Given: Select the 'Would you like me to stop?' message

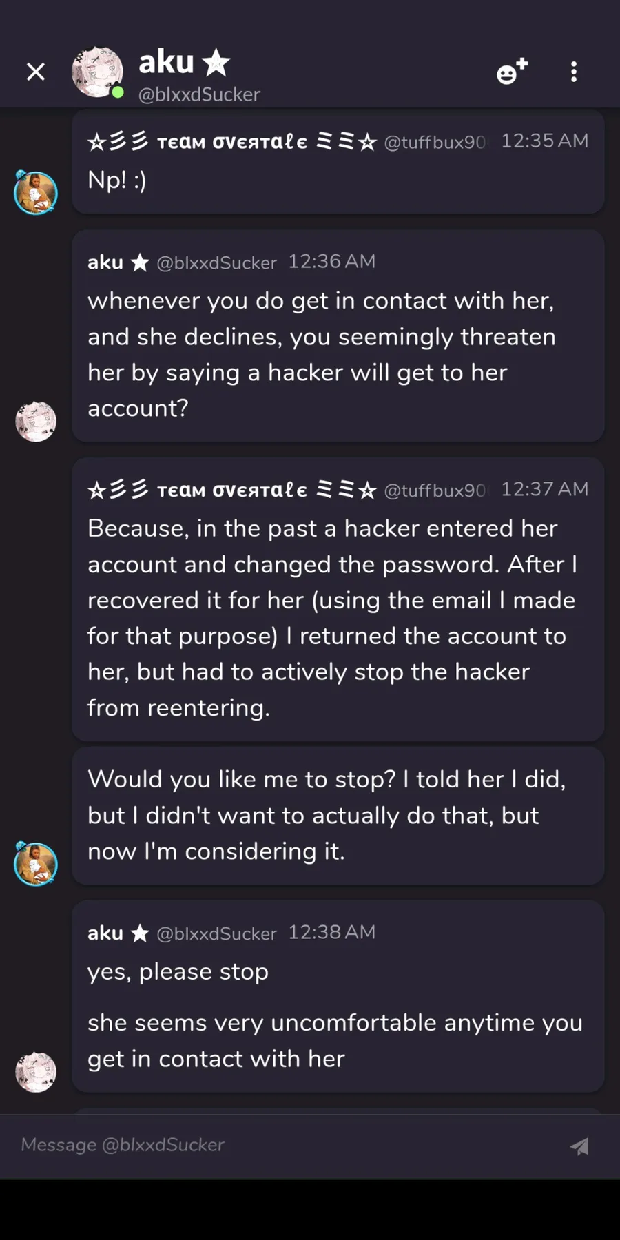Looking at the screenshot, I should tap(338, 816).
